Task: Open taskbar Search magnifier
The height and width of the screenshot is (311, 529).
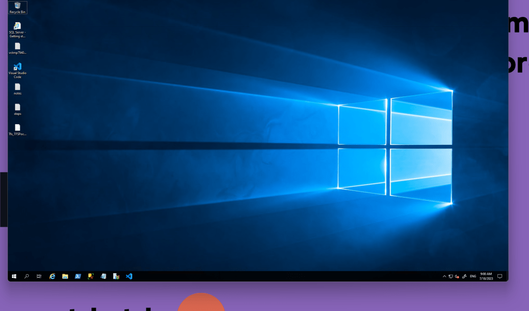Action: (27, 276)
